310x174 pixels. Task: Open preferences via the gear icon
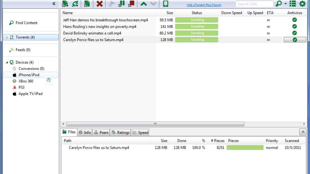(x=302, y=4)
